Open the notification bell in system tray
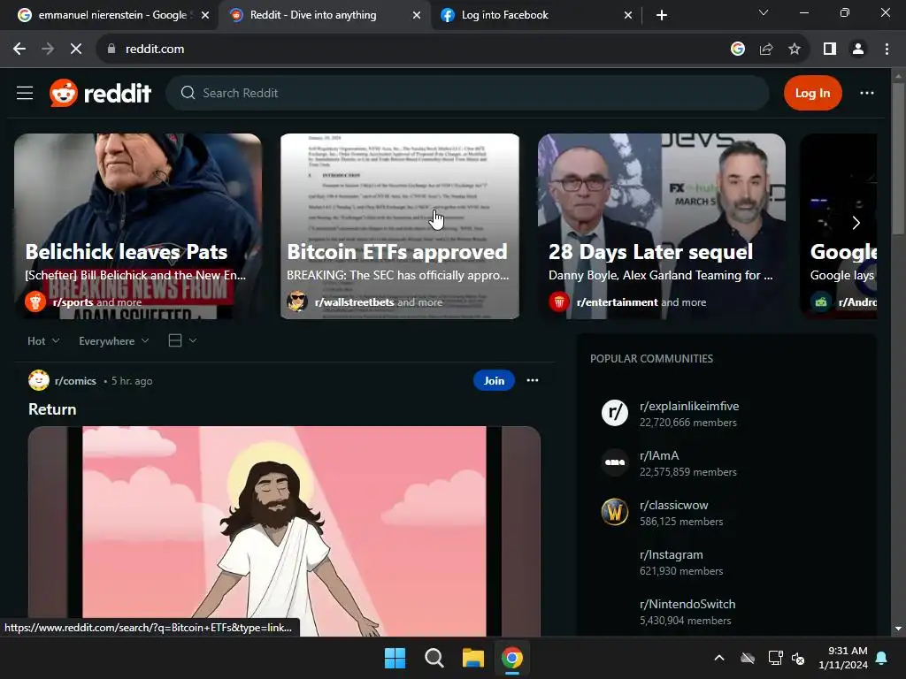 (882, 658)
